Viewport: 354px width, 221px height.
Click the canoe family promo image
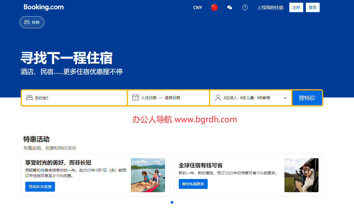[148, 175]
